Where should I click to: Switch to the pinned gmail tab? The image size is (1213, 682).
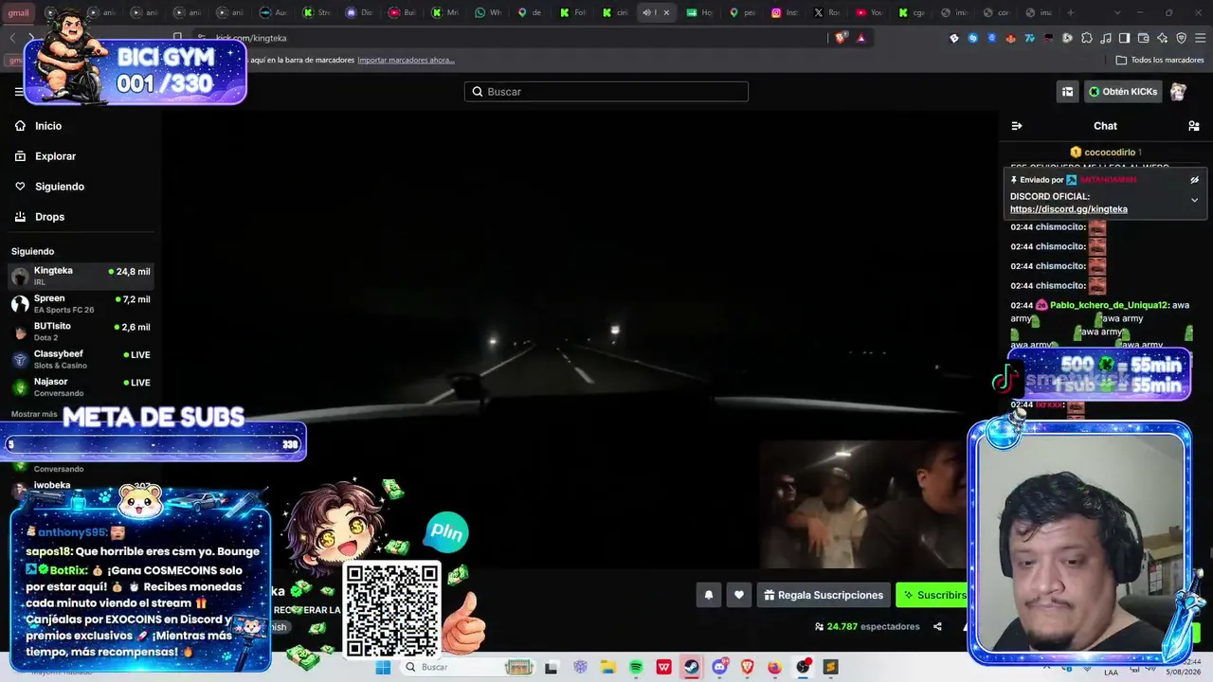click(x=18, y=13)
